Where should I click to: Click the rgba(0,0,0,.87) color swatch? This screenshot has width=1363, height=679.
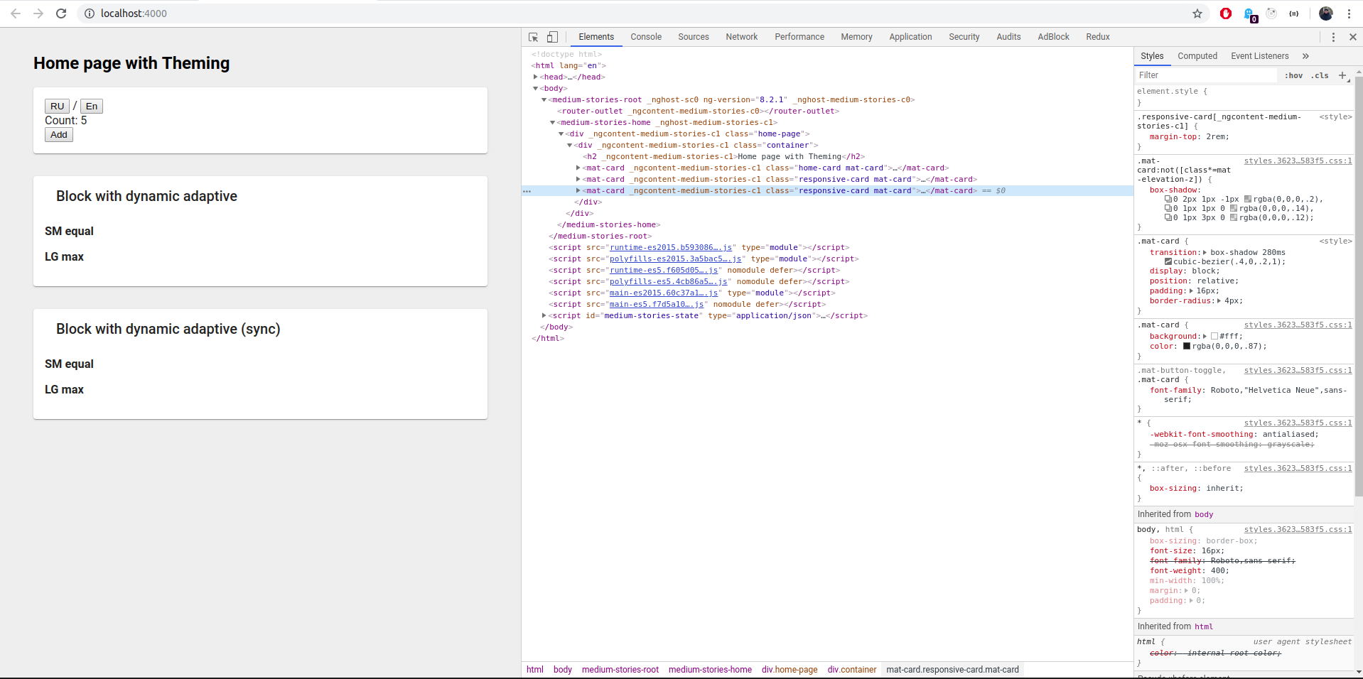coord(1187,347)
